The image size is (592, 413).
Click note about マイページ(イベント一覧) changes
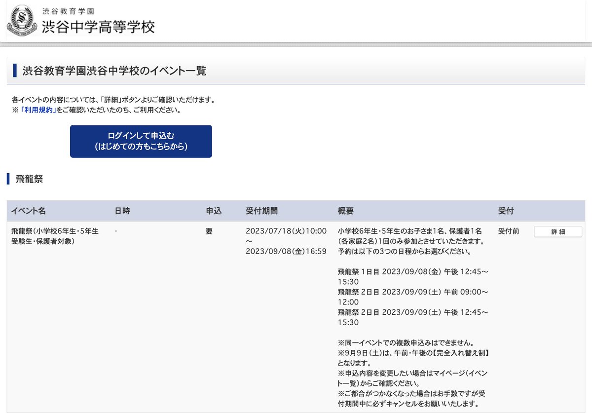coord(413,378)
